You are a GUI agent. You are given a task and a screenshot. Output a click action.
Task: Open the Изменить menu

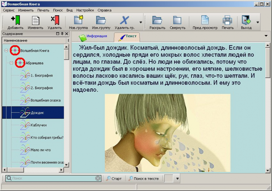point(26,10)
